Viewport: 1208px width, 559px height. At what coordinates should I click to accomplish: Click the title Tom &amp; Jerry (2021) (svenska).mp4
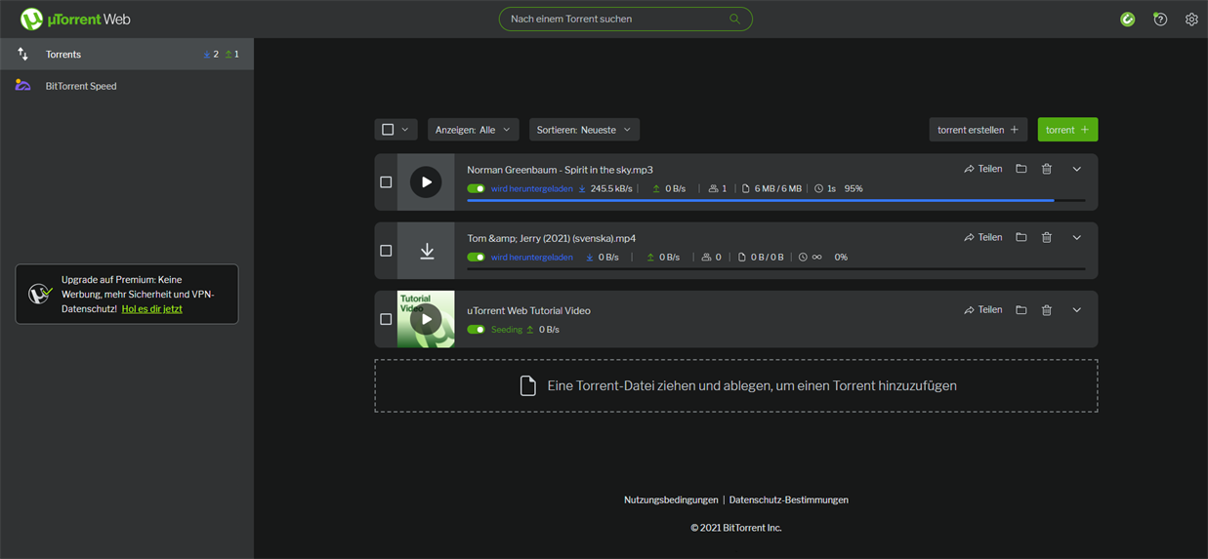(x=552, y=238)
